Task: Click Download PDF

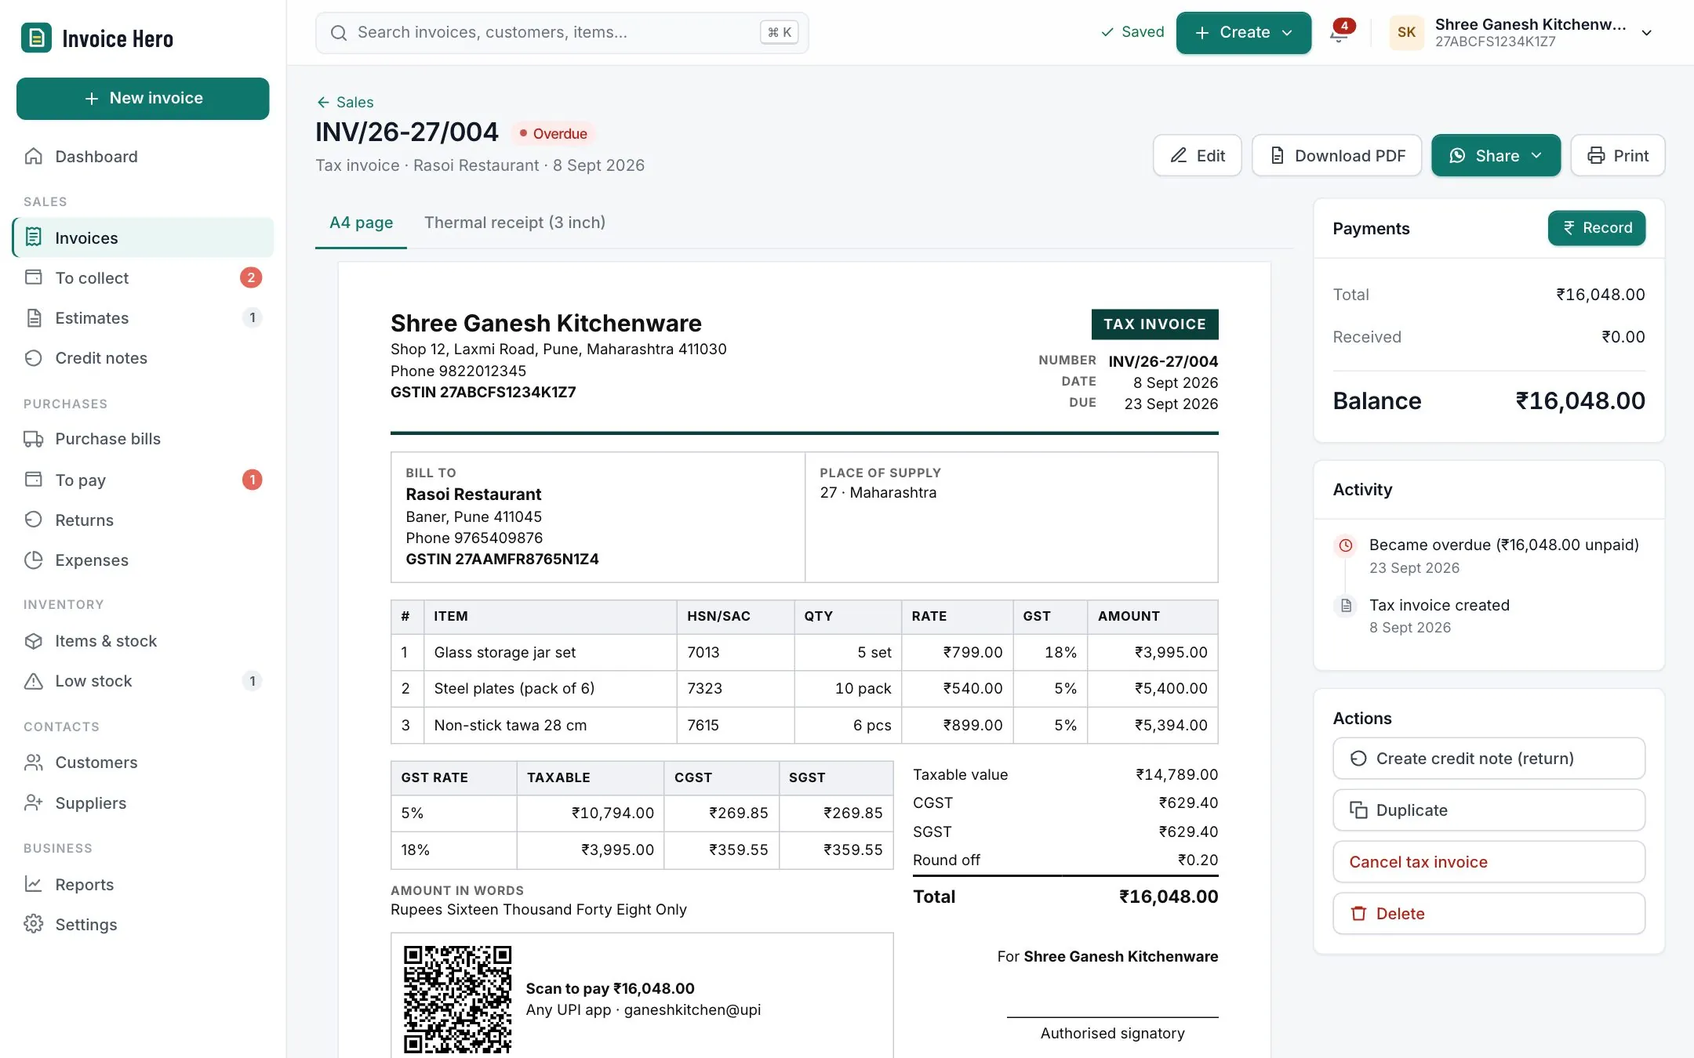Action: 1337,156
